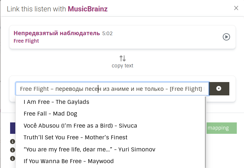
Task: Click the first info icon on left
Action: coord(12,142)
